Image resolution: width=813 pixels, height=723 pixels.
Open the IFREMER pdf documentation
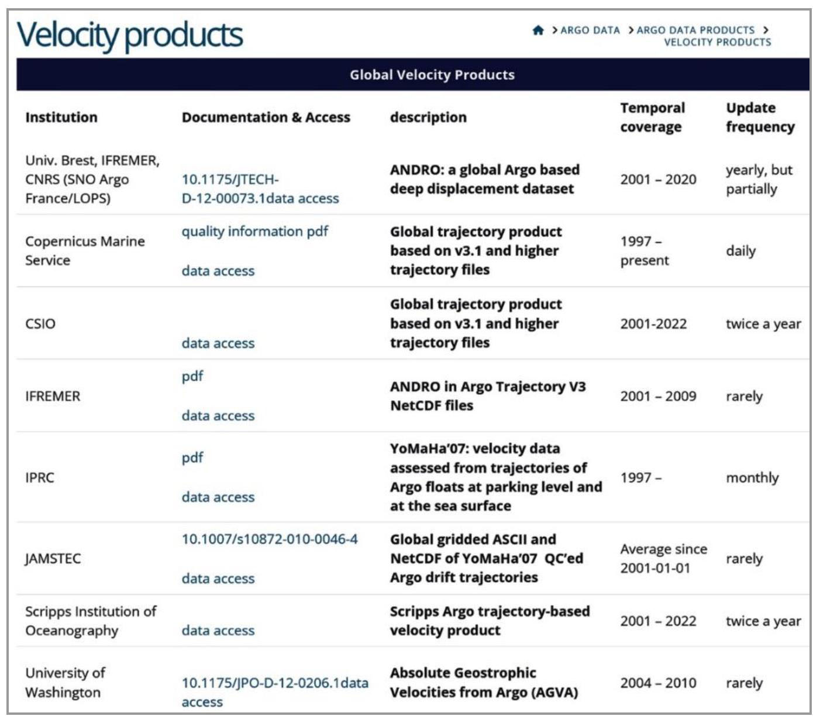coord(192,376)
